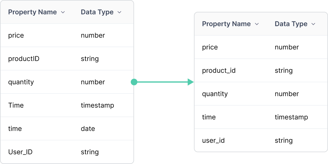Click the green connector line between tables

click(x=162, y=82)
